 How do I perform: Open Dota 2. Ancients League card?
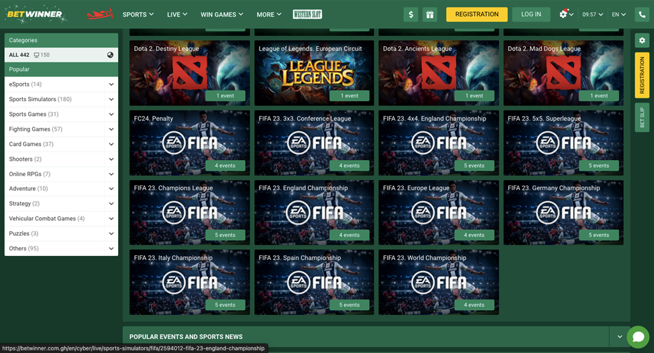click(439, 73)
